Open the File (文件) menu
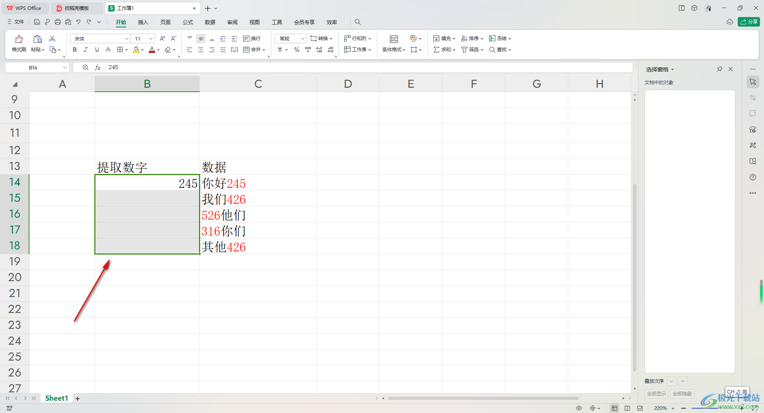This screenshot has width=764, height=413. [16, 22]
